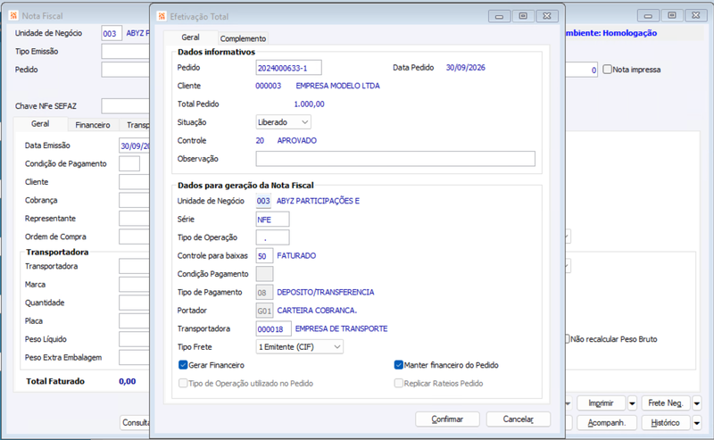Image resolution: width=714 pixels, height=440 pixels.
Task: Click the Total Pedido value 1.000,00
Action: 309,104
